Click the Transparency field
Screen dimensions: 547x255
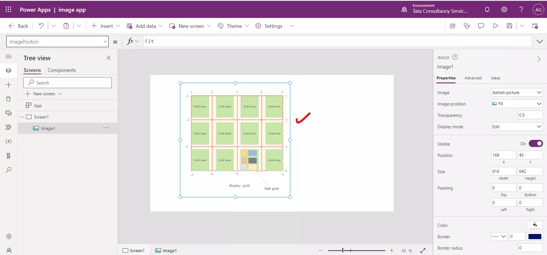(530, 115)
